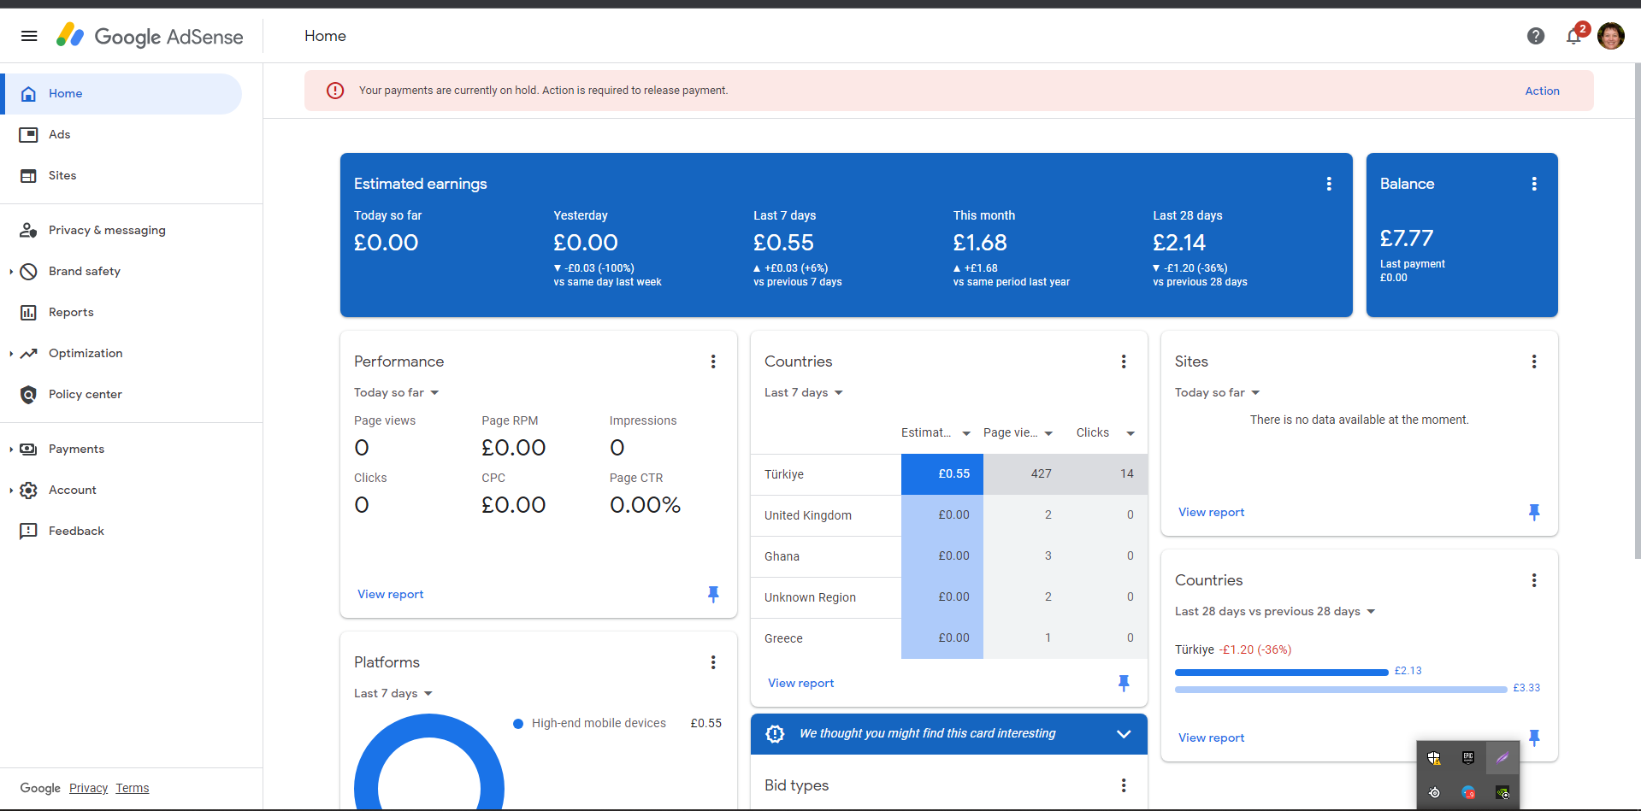Pin the Sites card
The image size is (1641, 811).
point(1534,512)
